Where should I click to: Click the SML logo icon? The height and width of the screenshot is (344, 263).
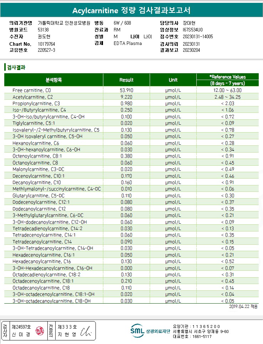[138, 330]
